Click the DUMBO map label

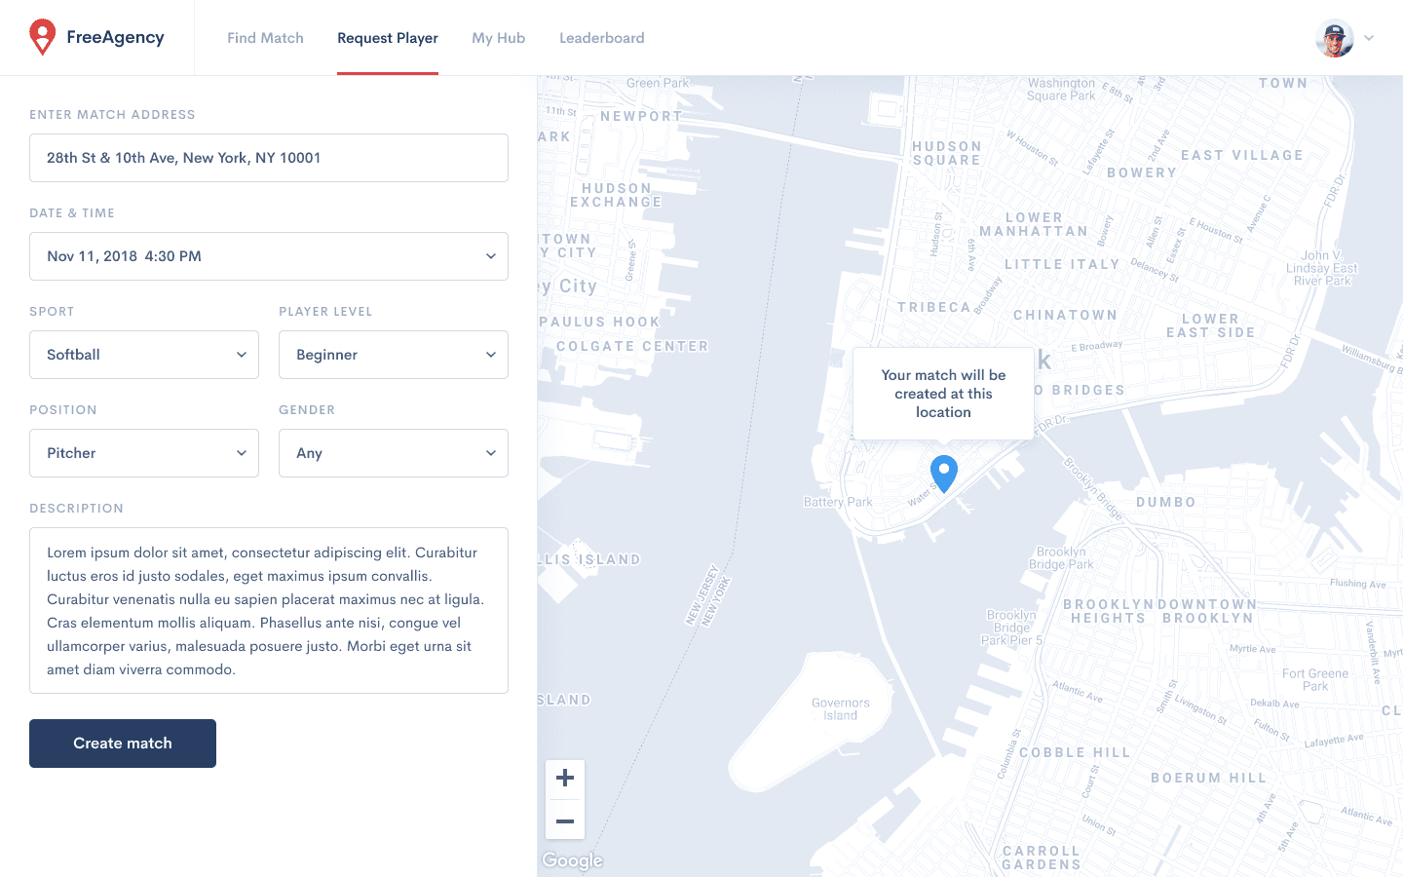(x=1166, y=502)
